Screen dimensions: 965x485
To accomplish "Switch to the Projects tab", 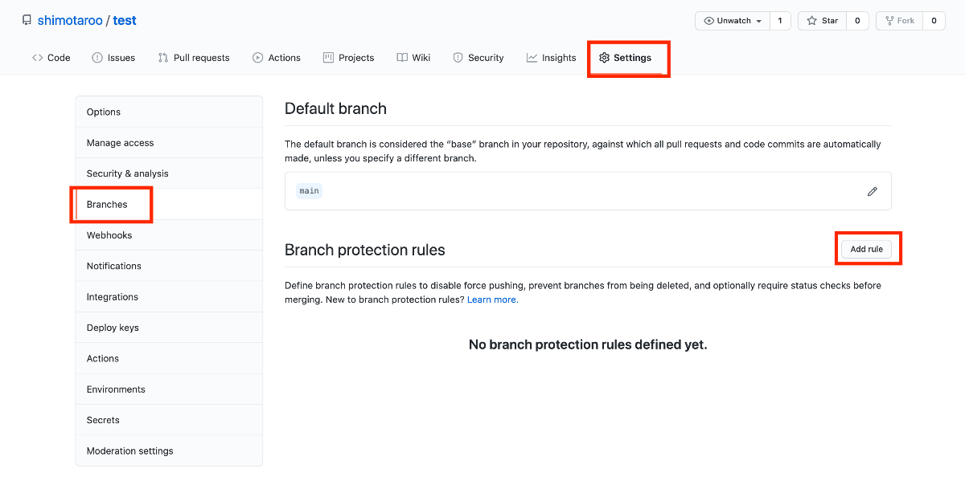I will tap(349, 58).
